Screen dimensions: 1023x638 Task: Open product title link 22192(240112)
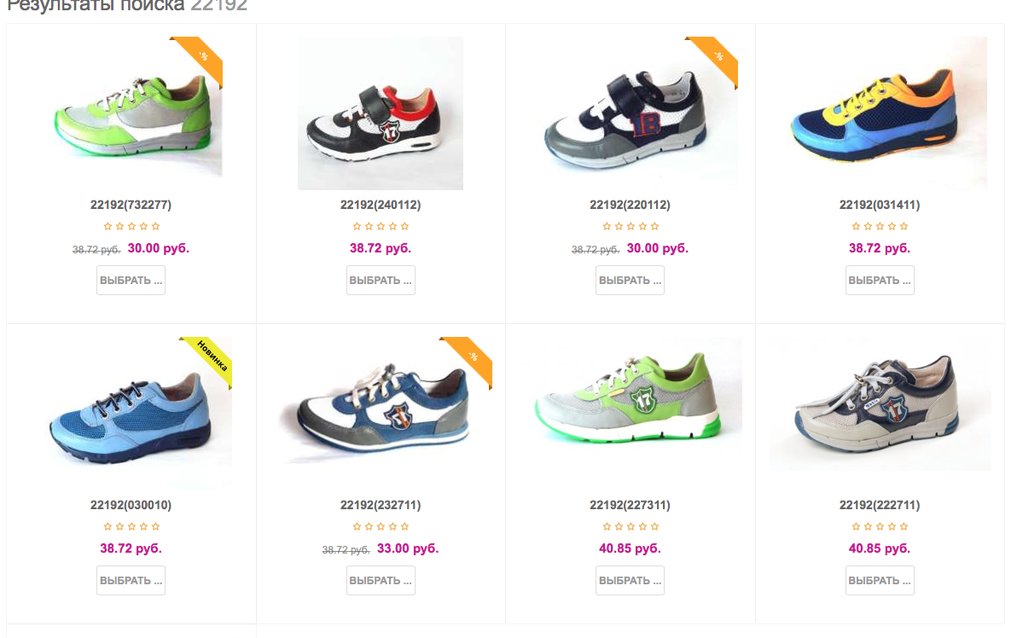coord(381,205)
